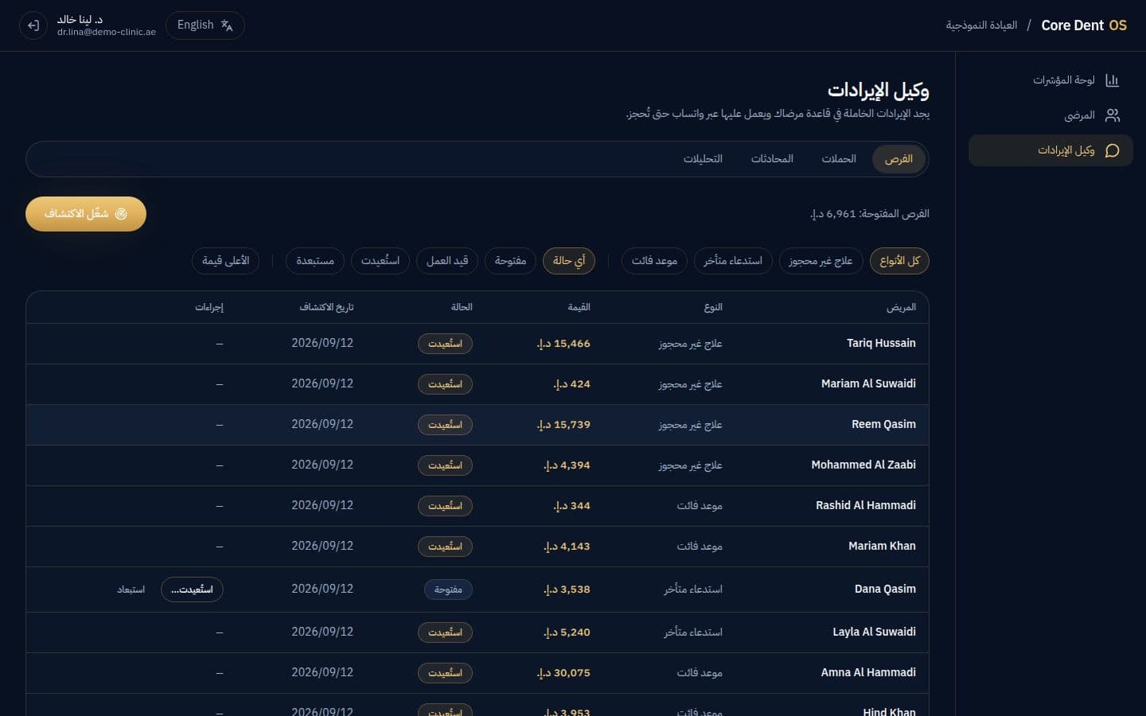Click the logout arrow icon
This screenshot has width=1146, height=716.
coord(33,25)
